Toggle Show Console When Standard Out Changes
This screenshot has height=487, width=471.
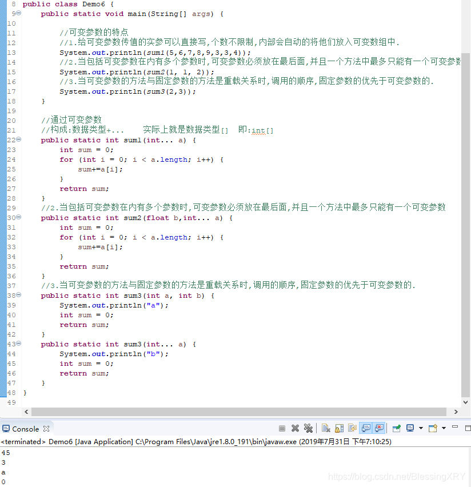tap(366, 429)
